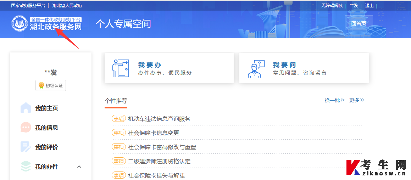
Task: Open 社会保障卡信息变更
Action: [154, 133]
